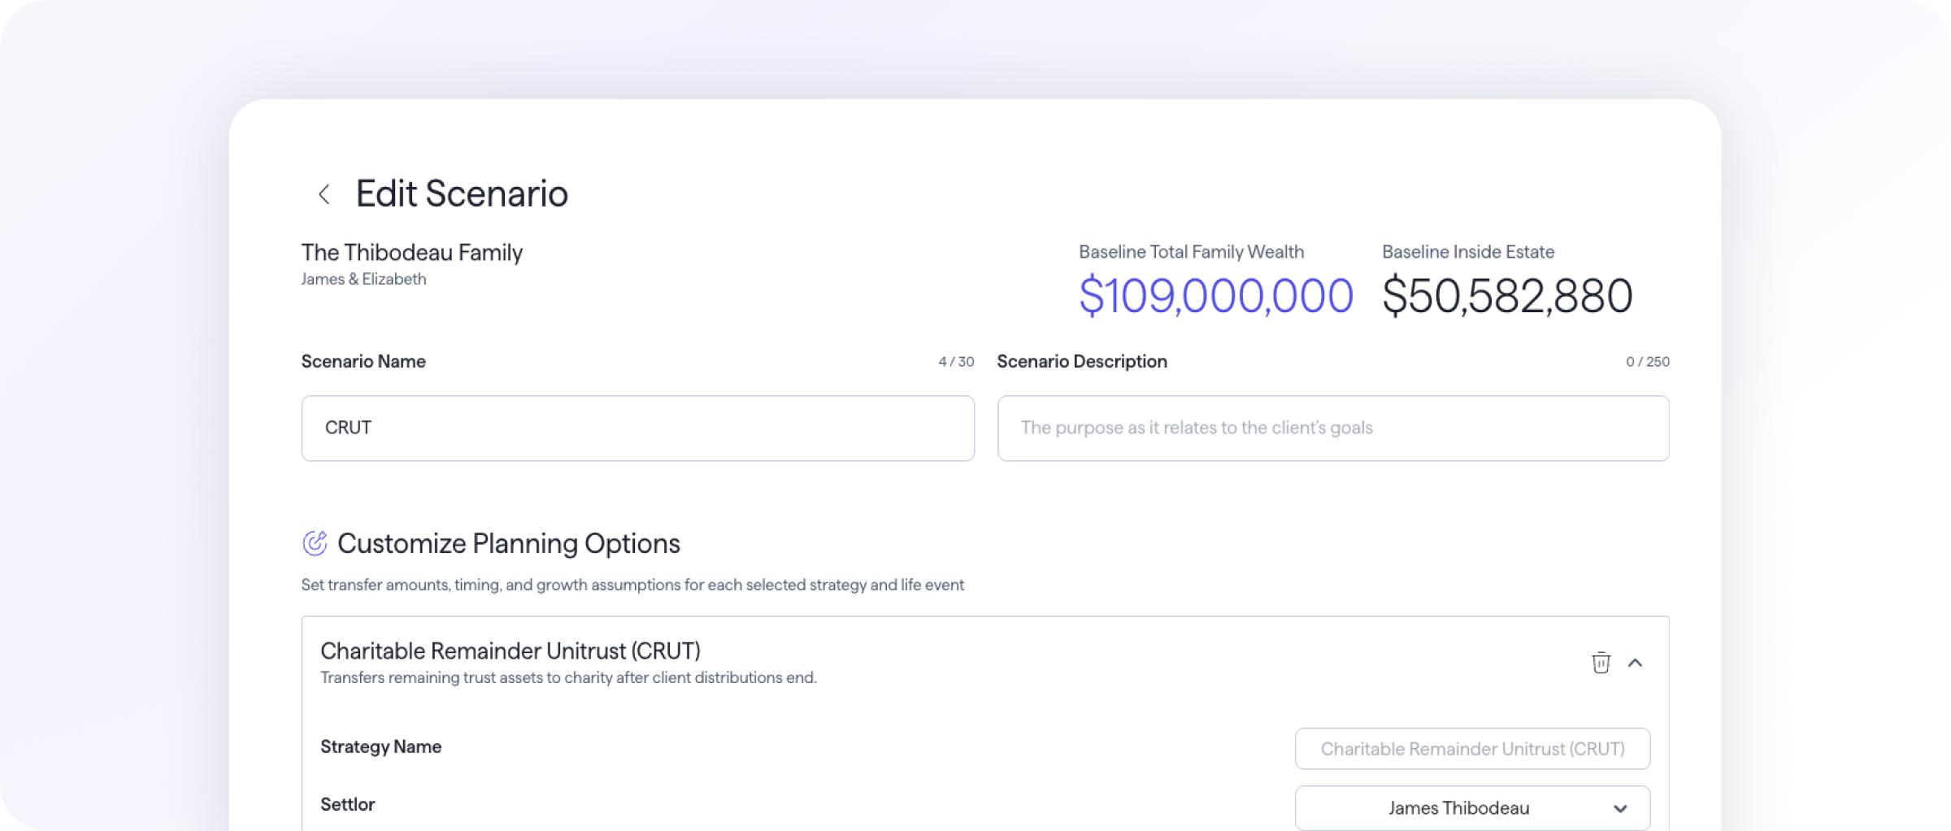Focus the Scenario Description text field
Screen dimensions: 1951x831
1333,429
